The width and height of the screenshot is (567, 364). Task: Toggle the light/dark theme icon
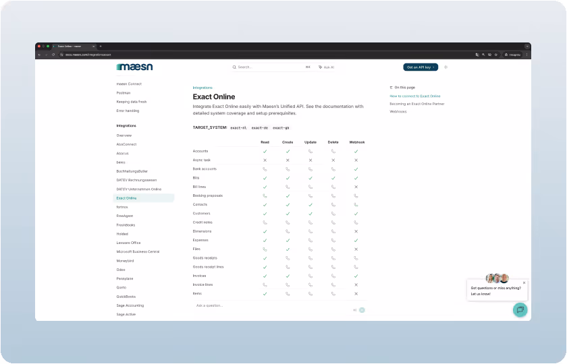click(446, 67)
